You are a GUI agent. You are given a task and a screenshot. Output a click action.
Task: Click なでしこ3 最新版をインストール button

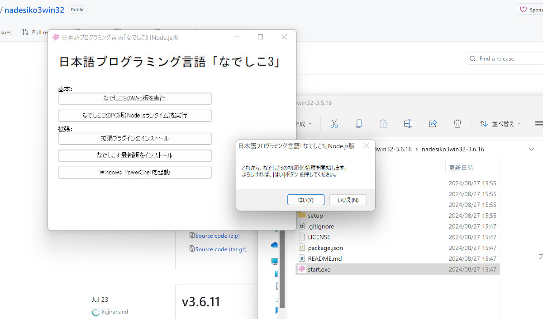135,155
